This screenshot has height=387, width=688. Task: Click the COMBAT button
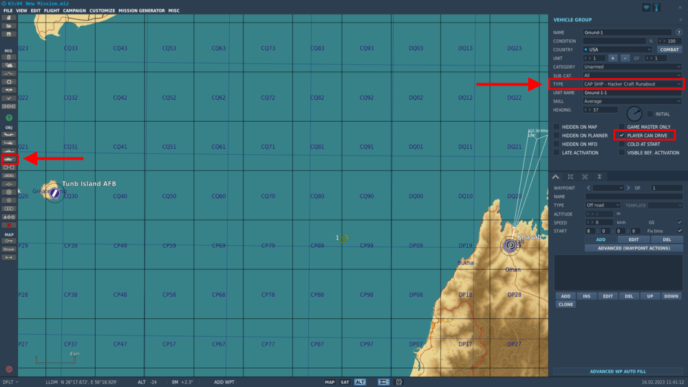[669, 50]
